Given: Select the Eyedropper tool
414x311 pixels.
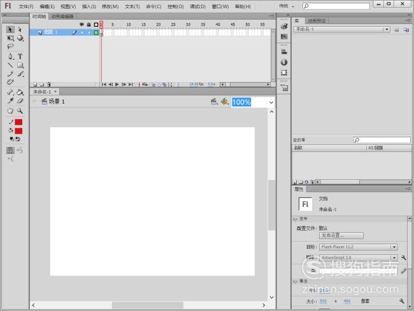Looking at the screenshot, I should click(x=10, y=101).
